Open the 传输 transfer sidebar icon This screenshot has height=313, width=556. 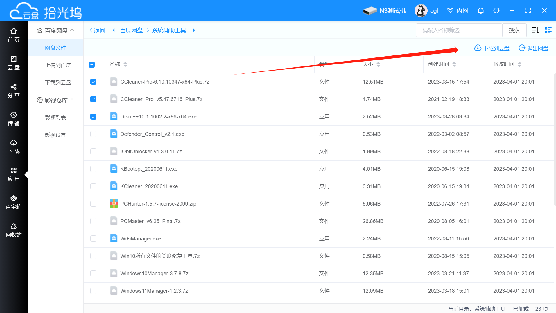tap(14, 119)
